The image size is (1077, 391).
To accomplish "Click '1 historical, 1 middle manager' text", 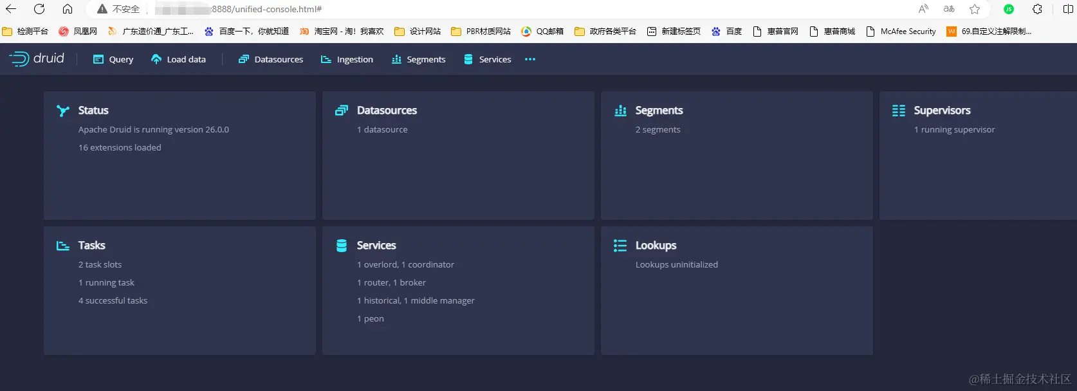I will [x=416, y=300].
